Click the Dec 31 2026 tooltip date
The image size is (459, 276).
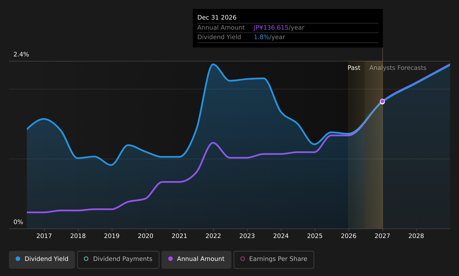tap(217, 18)
